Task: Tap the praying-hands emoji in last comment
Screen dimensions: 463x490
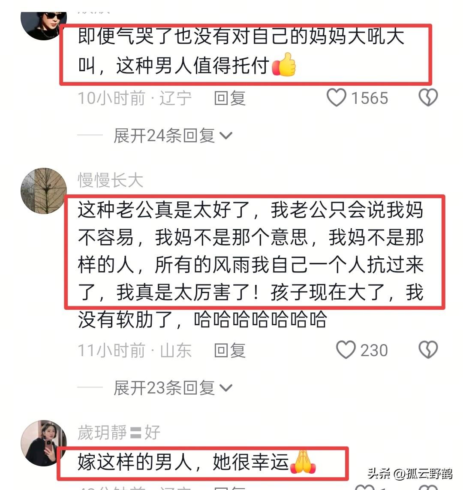Action: (303, 462)
